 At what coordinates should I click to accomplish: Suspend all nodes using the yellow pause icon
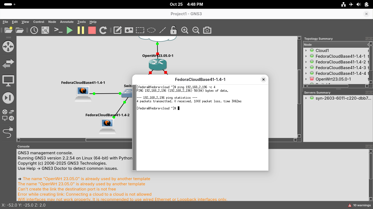[81, 30]
